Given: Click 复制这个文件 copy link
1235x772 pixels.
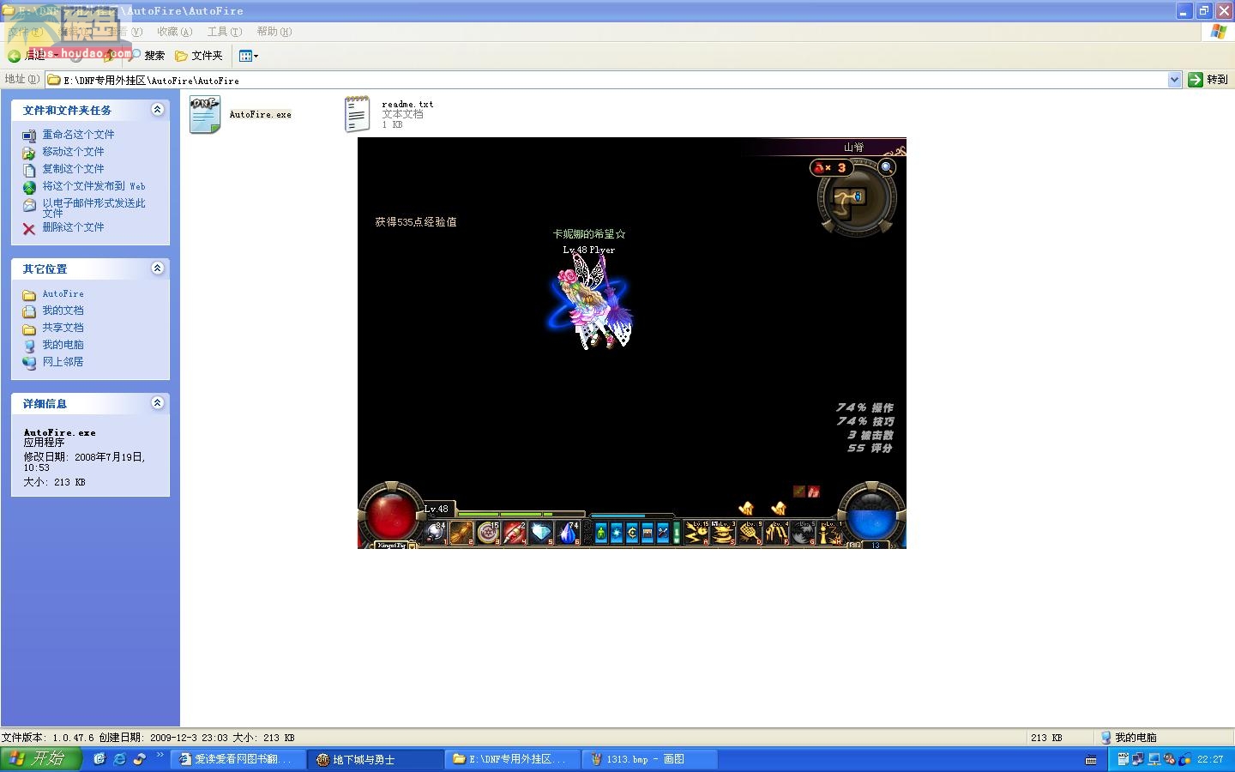Looking at the screenshot, I should [x=73, y=169].
